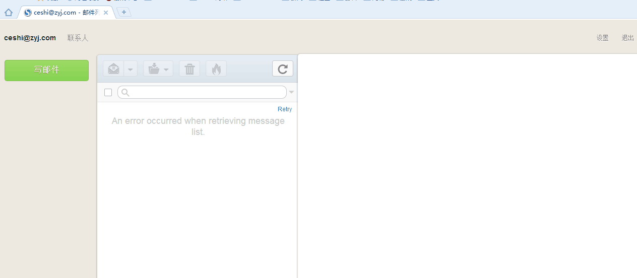The height and width of the screenshot is (278, 637).
Task: Click the error message text
Action: (198, 126)
